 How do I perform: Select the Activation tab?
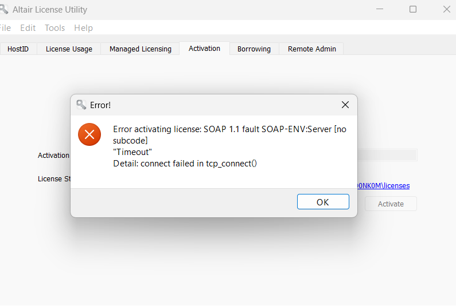coord(204,48)
